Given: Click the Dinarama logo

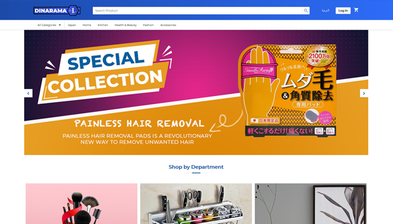Looking at the screenshot, I should [57, 10].
